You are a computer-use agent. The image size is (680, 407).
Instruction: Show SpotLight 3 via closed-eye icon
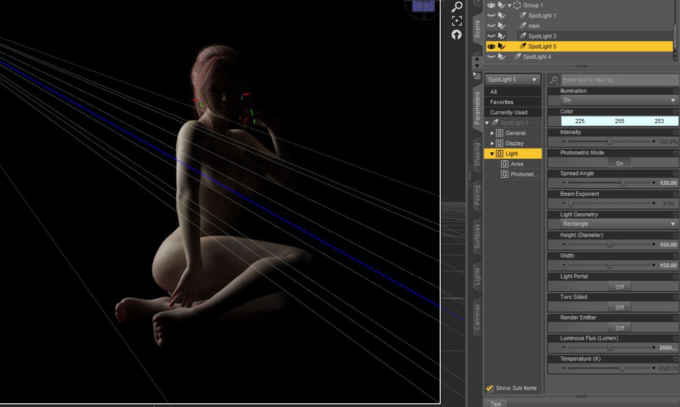(x=491, y=36)
